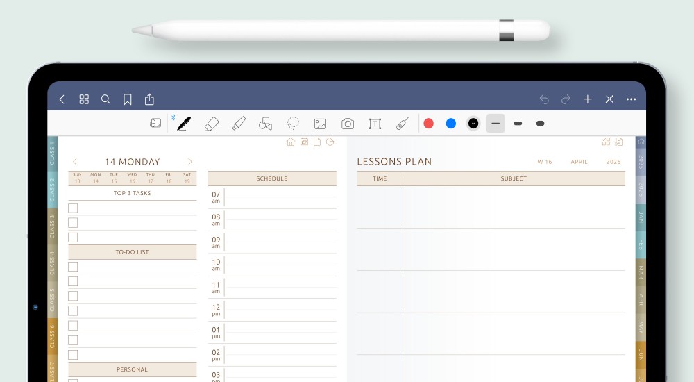Viewport: 694px width, 382px height.
Task: Open the APRIL month link in header
Action: (x=579, y=162)
